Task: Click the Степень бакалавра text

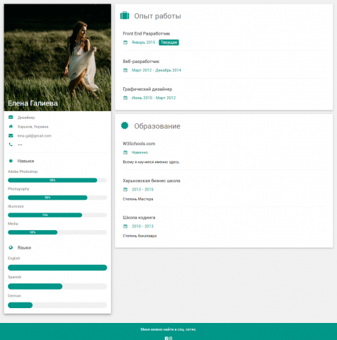Action: [139, 236]
